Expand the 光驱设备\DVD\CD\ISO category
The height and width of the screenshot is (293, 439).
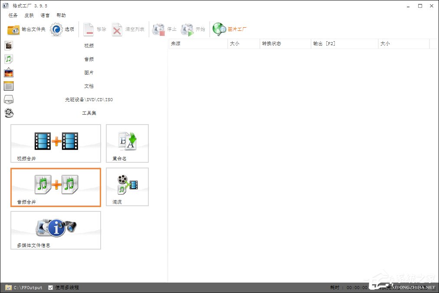pos(88,99)
